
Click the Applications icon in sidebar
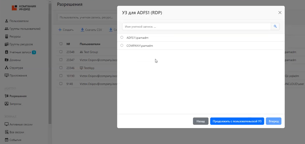(x=7, y=75)
